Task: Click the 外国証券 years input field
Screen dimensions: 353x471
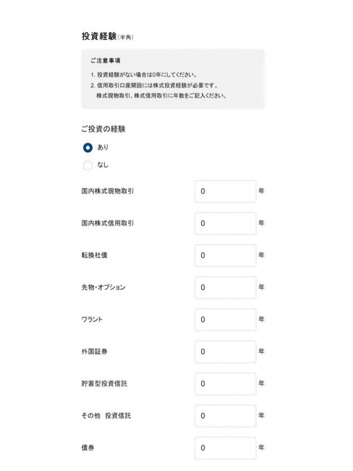Action: (x=225, y=352)
